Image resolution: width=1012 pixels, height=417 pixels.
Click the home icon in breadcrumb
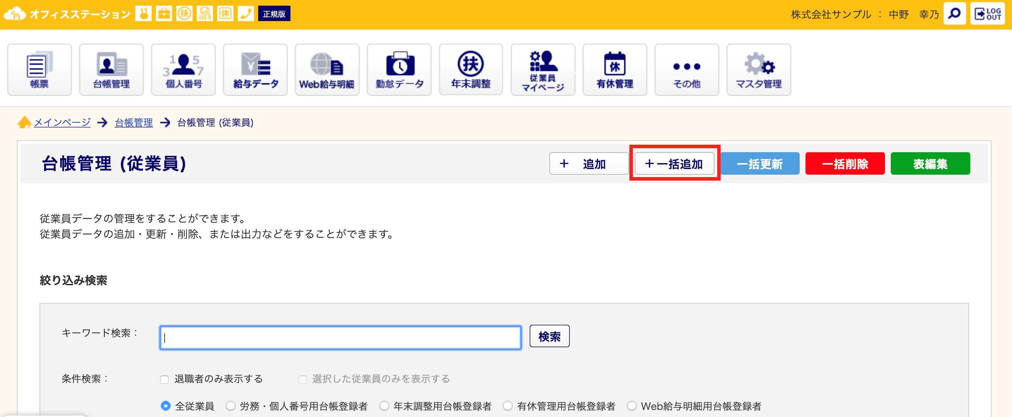24,122
